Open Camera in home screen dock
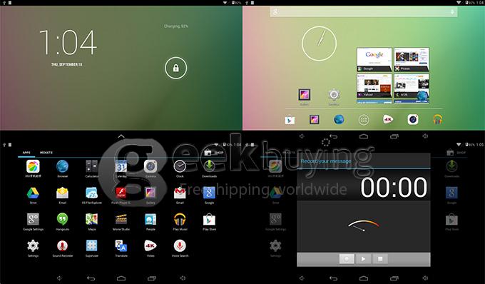 [x=413, y=119]
